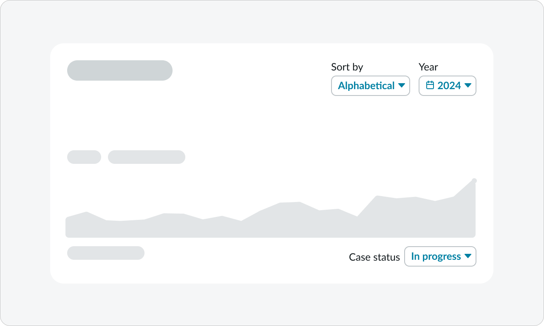This screenshot has height=326, width=544.
Task: Click the left edge of the area chart
Action: (68, 227)
